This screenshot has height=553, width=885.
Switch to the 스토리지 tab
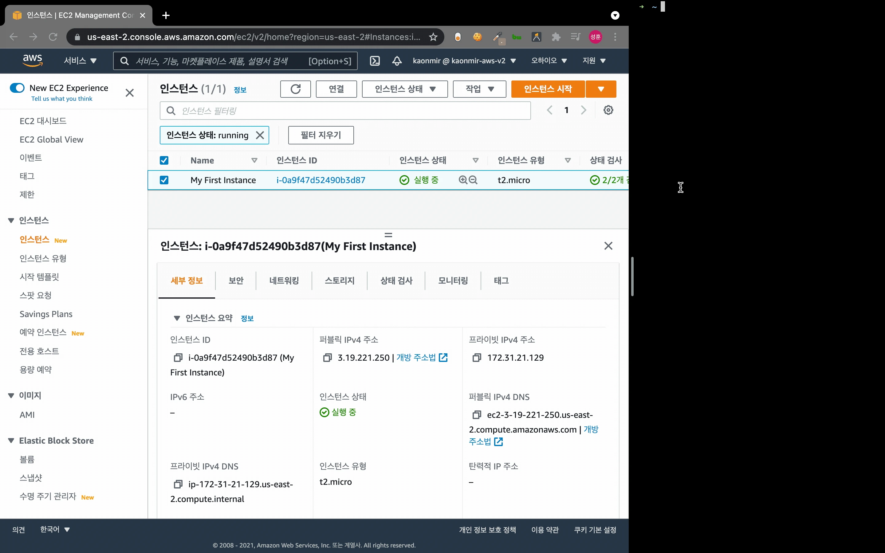coord(340,280)
